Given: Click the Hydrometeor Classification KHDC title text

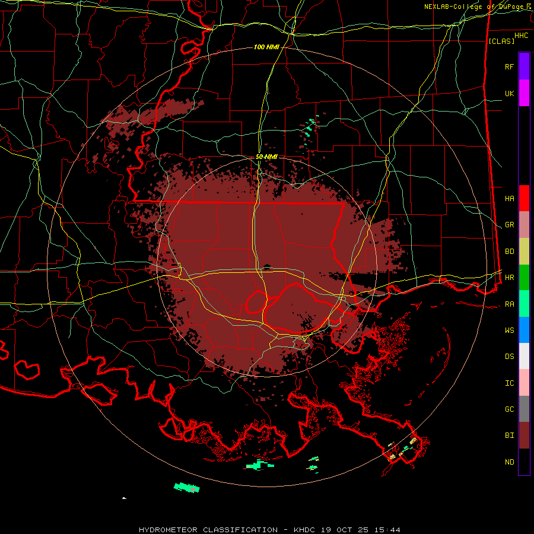Looking at the screenshot, I should click(x=269, y=530).
